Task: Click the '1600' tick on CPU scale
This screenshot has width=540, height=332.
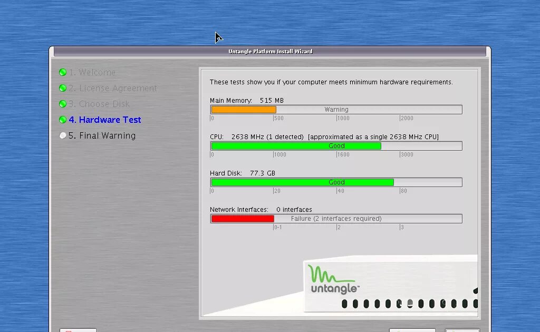Action: (343, 155)
